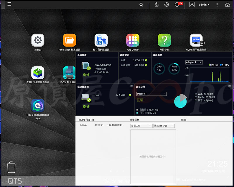The width and height of the screenshot is (234, 187).
Task: Click the 磁碟健康度 disk status icon
Action: click(86, 98)
